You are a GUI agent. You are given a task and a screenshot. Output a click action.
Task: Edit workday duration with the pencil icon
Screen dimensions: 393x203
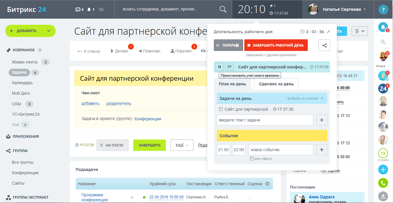pos(328,32)
